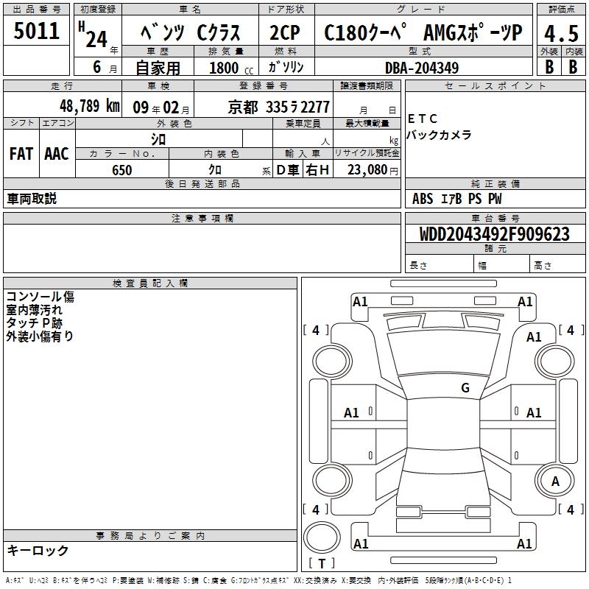Click the exterior color シロ
The height and width of the screenshot is (589, 589).
158,139
